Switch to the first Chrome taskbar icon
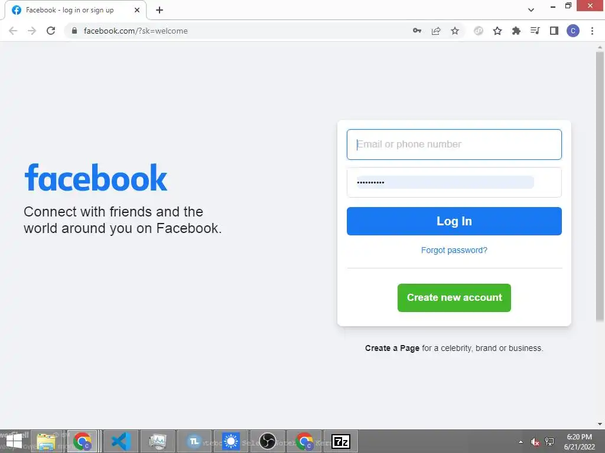605x453 pixels. pyautogui.click(x=82, y=441)
